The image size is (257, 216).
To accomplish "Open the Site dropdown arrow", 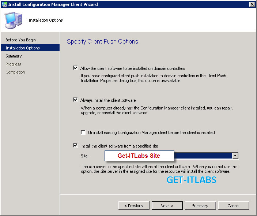I will [235, 156].
